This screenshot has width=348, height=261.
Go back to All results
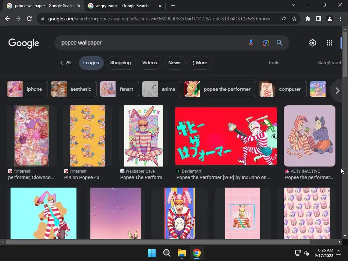[66, 63]
